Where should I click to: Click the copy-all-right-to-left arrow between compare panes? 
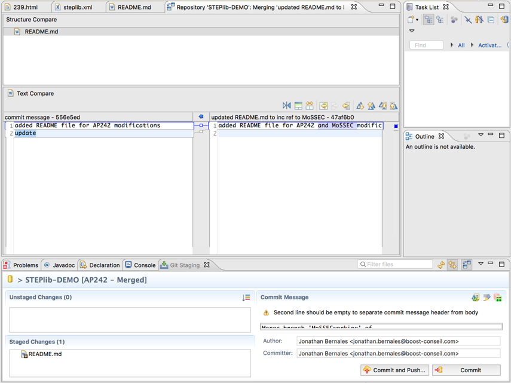click(x=201, y=117)
